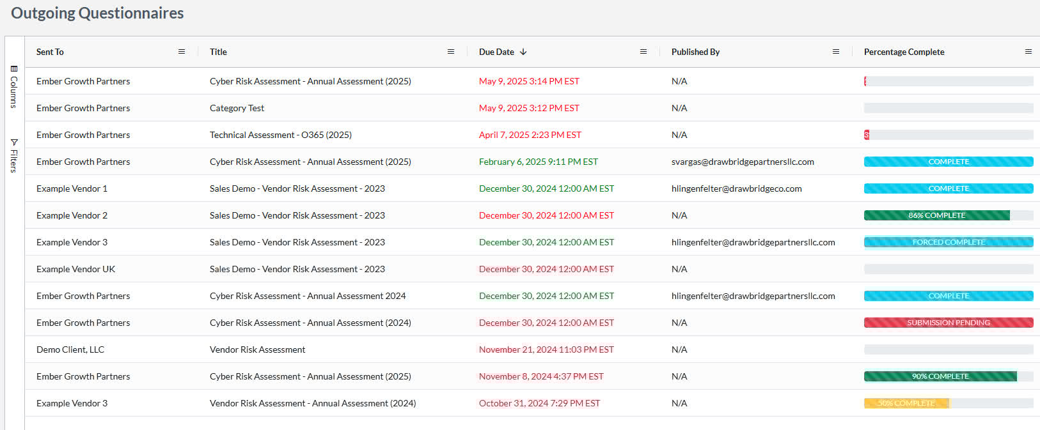The image size is (1040, 430).
Task: Sort by the Published By column header
Action: [x=695, y=52]
